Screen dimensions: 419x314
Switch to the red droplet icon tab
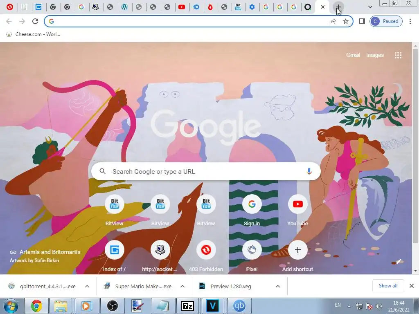(210, 7)
